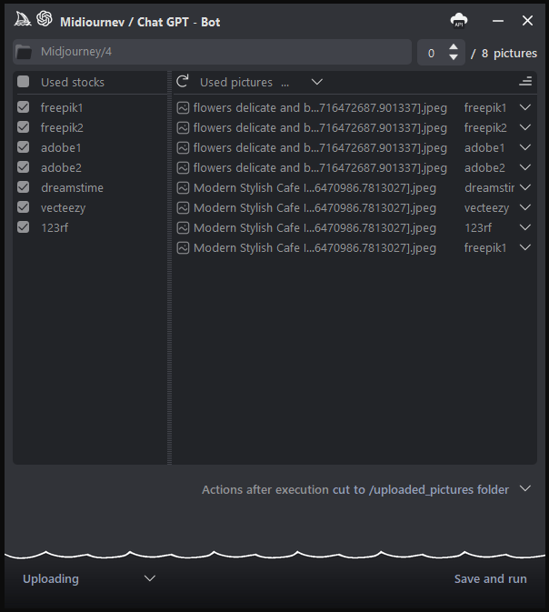
Task: Expand the Used pictures header dropdown
Action: [316, 82]
